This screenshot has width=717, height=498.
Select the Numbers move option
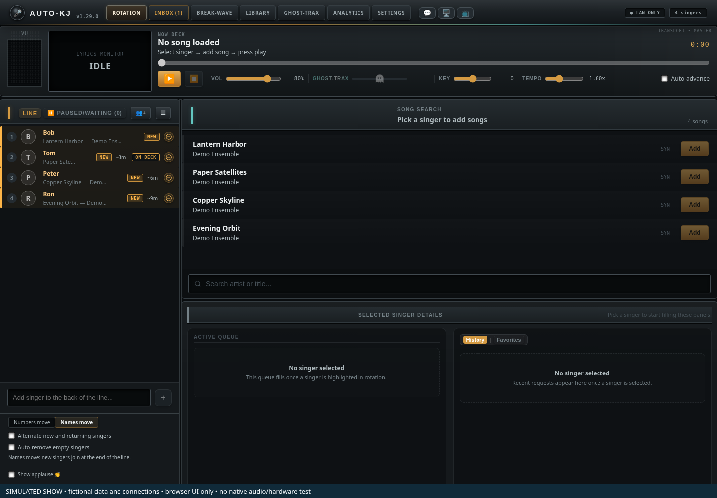[32, 422]
